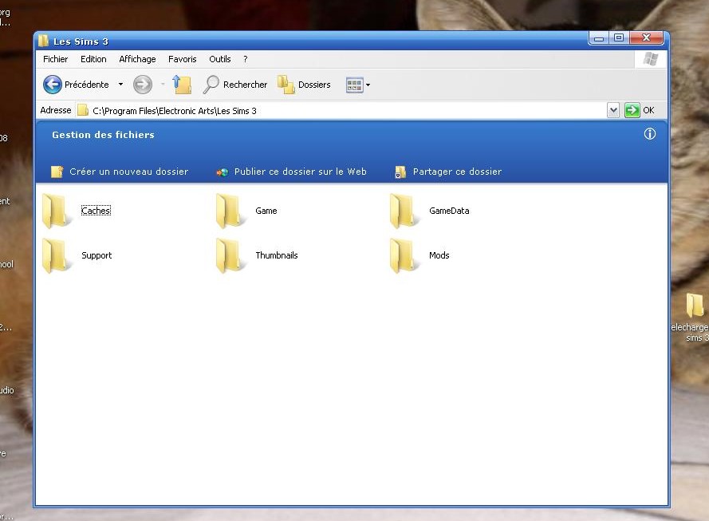This screenshot has width=709, height=521.
Task: Minimize the Les Sims 3 window
Action: pos(599,38)
